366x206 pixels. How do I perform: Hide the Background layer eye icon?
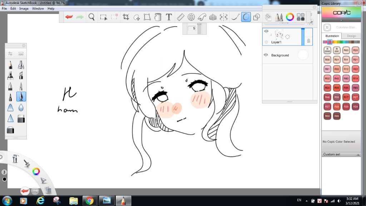click(266, 55)
